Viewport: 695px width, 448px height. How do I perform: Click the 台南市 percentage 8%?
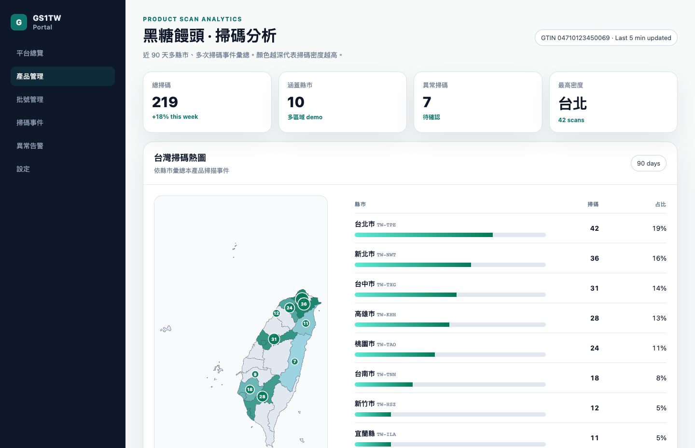pyautogui.click(x=661, y=378)
